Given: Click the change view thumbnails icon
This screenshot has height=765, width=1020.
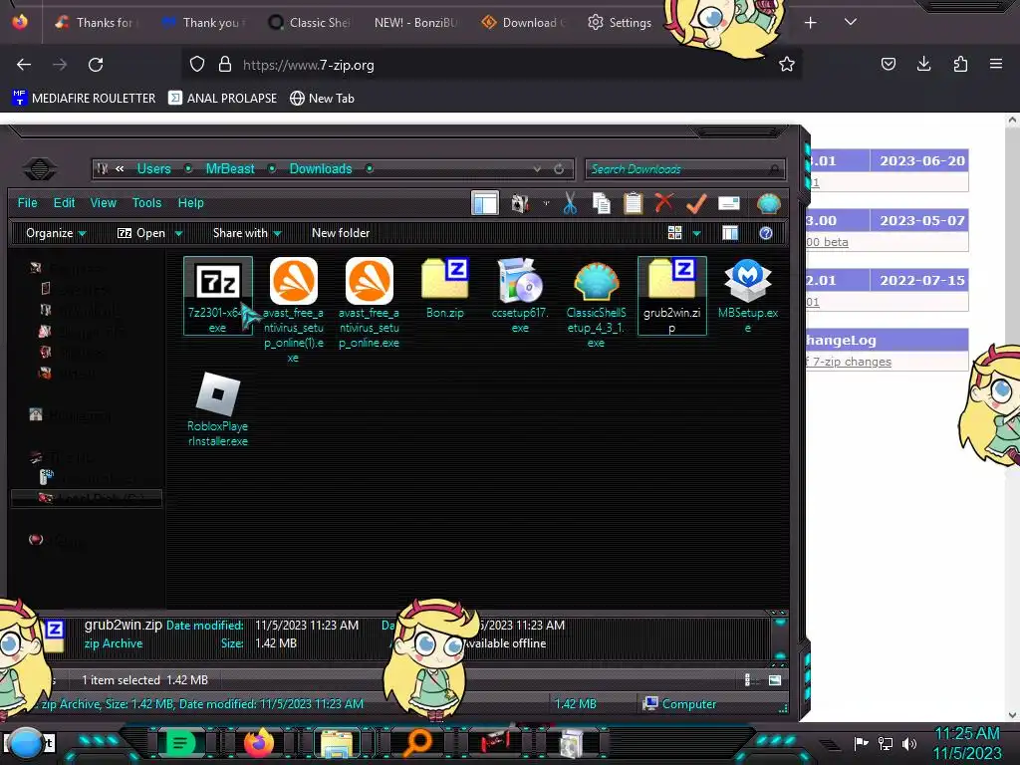Looking at the screenshot, I should point(674,233).
